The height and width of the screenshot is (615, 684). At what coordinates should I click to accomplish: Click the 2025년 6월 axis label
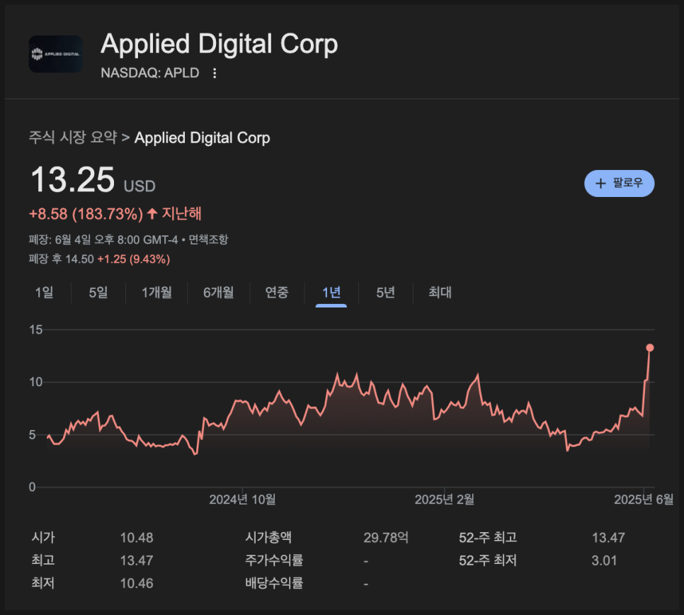click(x=644, y=500)
